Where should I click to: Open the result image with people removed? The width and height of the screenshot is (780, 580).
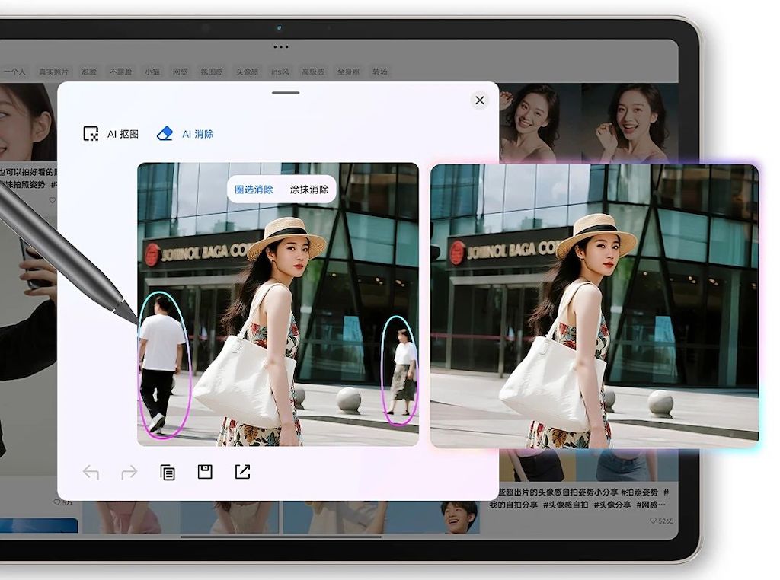[594, 306]
